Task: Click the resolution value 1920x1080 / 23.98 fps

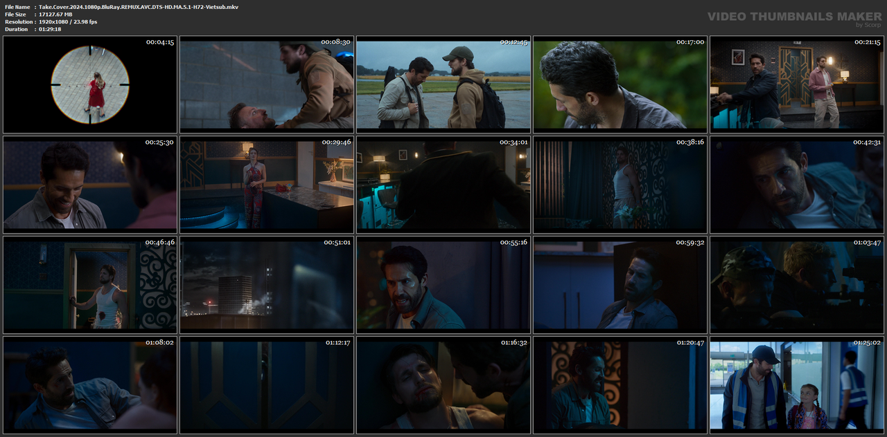Action: (x=68, y=22)
